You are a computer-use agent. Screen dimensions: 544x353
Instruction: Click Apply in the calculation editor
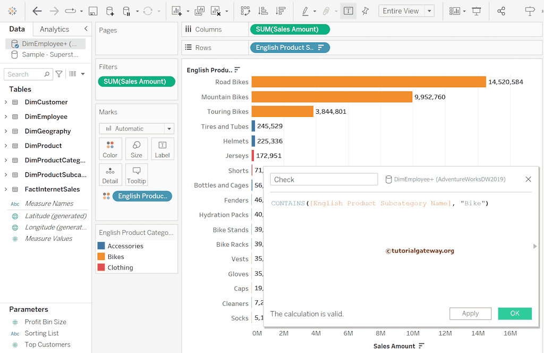click(x=470, y=314)
